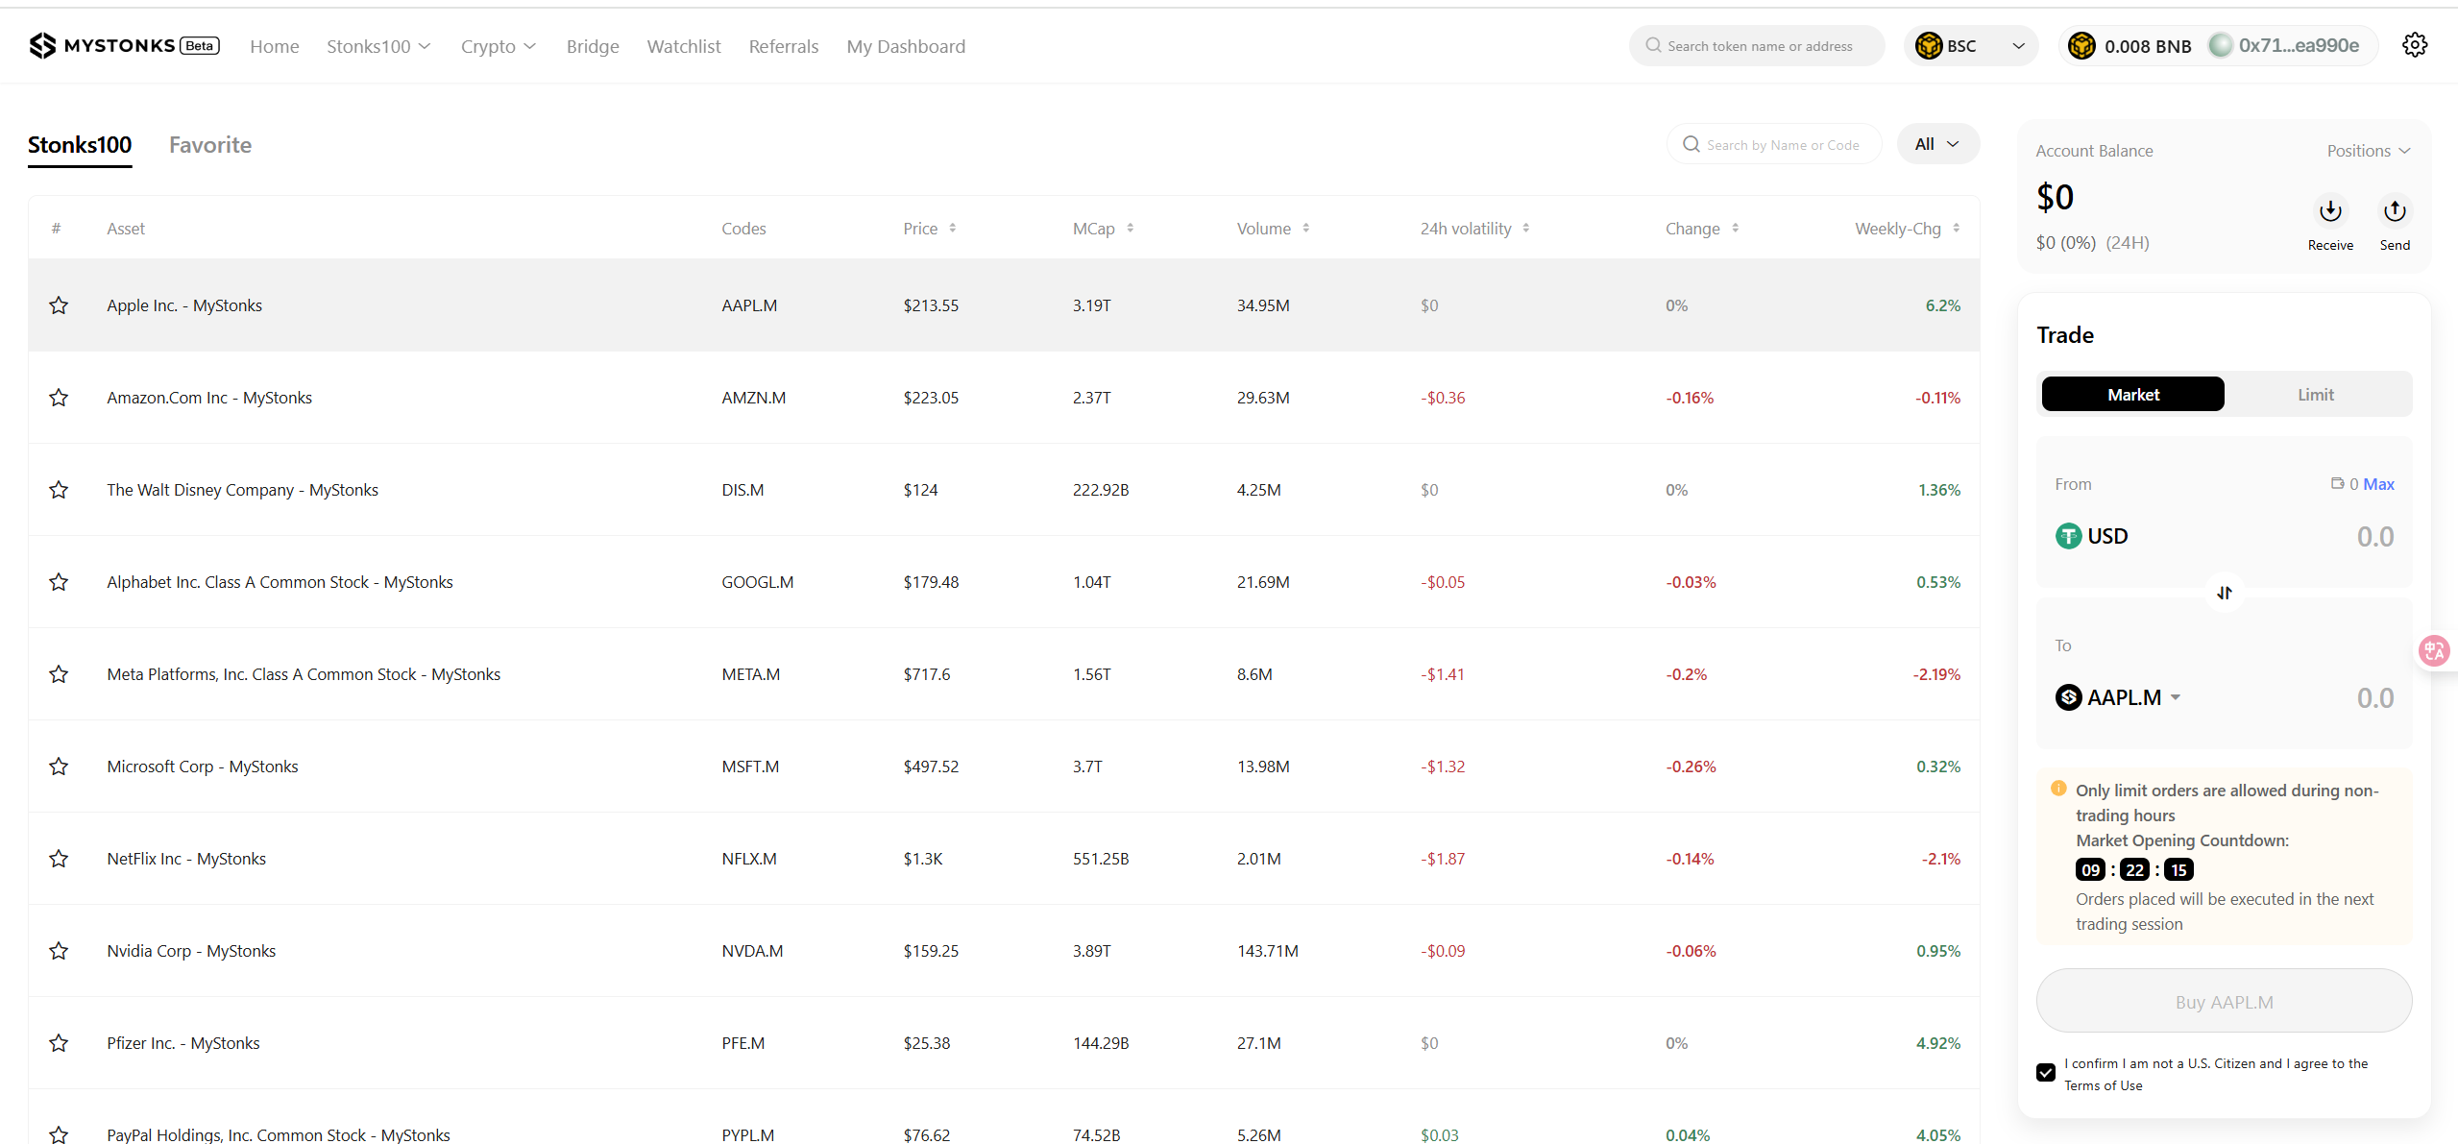This screenshot has height=1144, width=2458.
Task: Open the AAPL.M token selector
Action: (x=2118, y=697)
